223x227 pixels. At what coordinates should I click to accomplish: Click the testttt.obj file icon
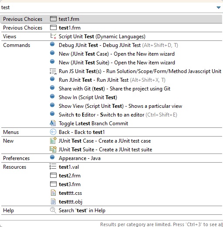[x=53, y=201]
